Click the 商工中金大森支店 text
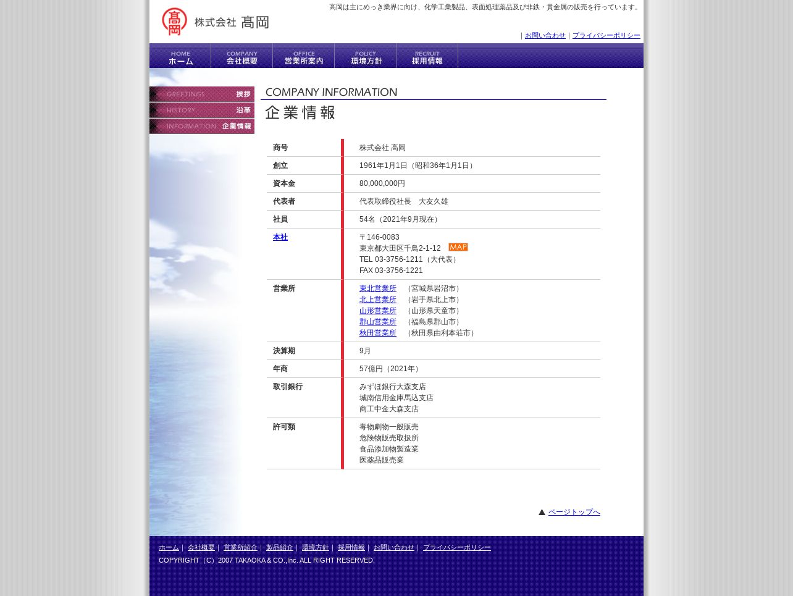The image size is (793, 596). (389, 409)
